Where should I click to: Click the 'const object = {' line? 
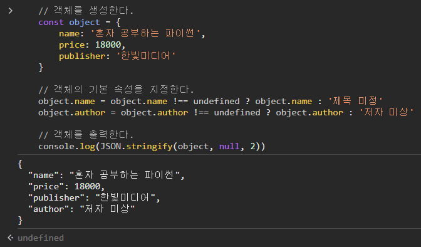click(x=79, y=23)
